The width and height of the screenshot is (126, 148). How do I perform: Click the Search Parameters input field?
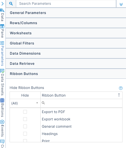pyautogui.click(x=66, y=4)
